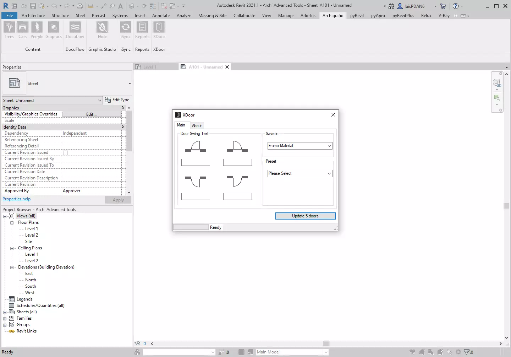The image size is (511, 357).
Task: Select the South elevation in Project Browser
Action: tap(30, 286)
